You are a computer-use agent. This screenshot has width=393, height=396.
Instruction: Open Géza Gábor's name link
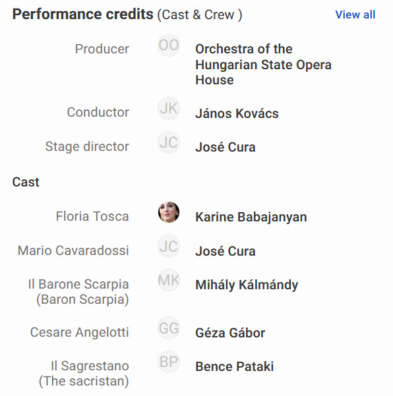tap(230, 333)
